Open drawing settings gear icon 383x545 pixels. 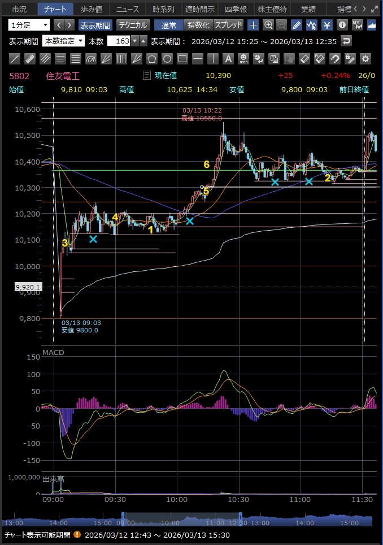365,58
